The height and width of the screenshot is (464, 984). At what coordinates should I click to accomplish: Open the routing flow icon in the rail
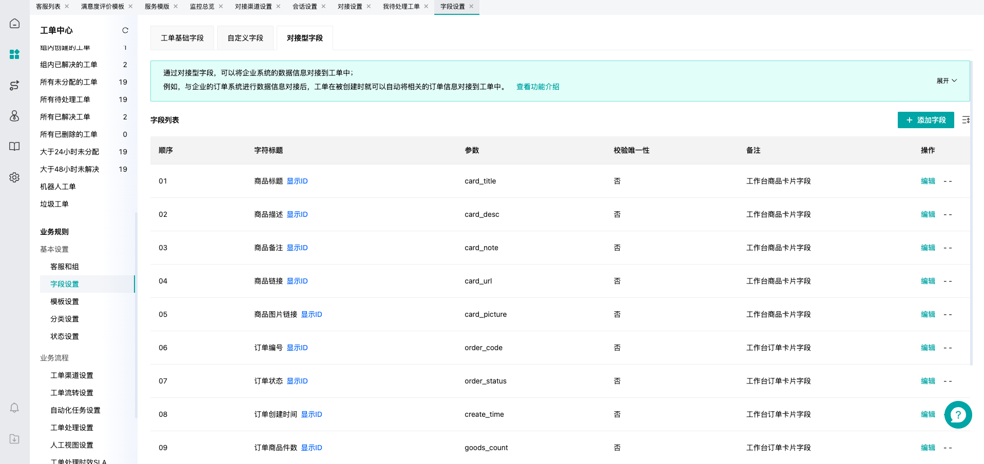(14, 85)
